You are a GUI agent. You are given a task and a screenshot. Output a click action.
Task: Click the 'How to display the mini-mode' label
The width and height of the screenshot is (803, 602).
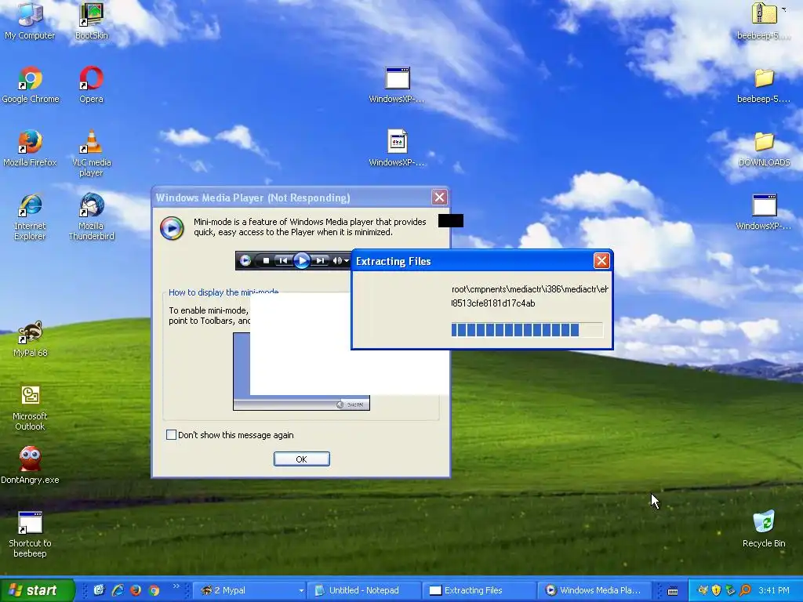[223, 292]
